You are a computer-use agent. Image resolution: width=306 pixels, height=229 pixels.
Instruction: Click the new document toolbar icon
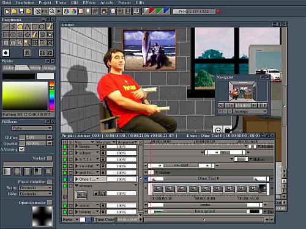7,11
